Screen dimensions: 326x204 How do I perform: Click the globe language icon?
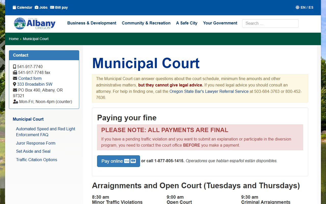[x=297, y=7]
